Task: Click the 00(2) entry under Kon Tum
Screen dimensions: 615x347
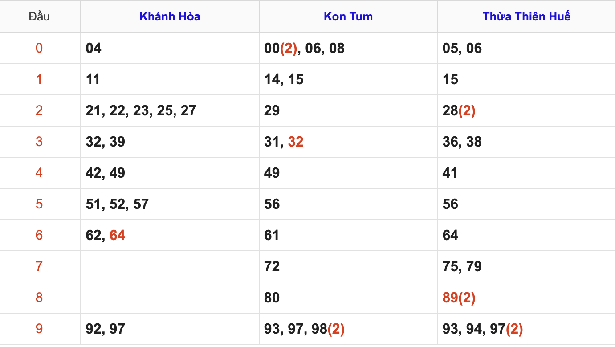Action: pyautogui.click(x=281, y=48)
